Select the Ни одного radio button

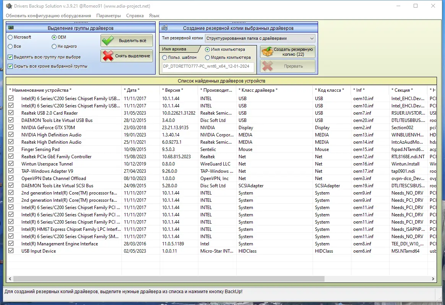coord(54,46)
